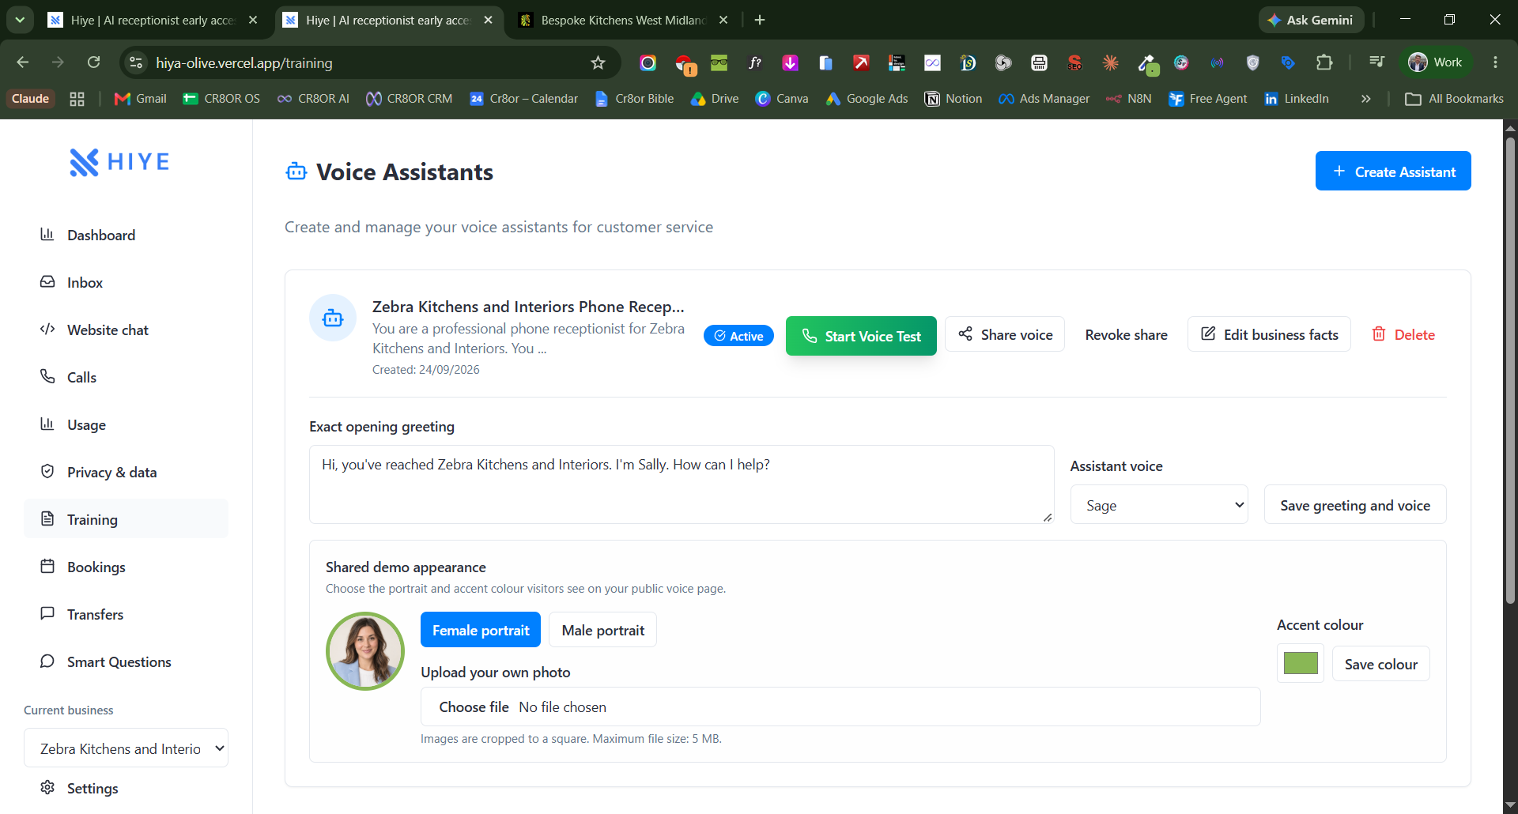This screenshot has width=1518, height=814.
Task: Click the browser forward arrow
Action: point(58,62)
